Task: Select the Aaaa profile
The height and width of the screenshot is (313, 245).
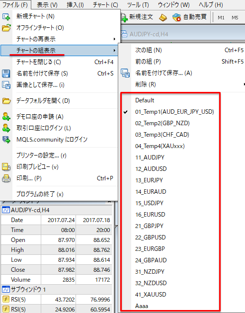Action: [x=142, y=306]
